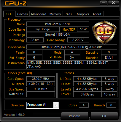Click the Core Speed value field

tap(41, 79)
